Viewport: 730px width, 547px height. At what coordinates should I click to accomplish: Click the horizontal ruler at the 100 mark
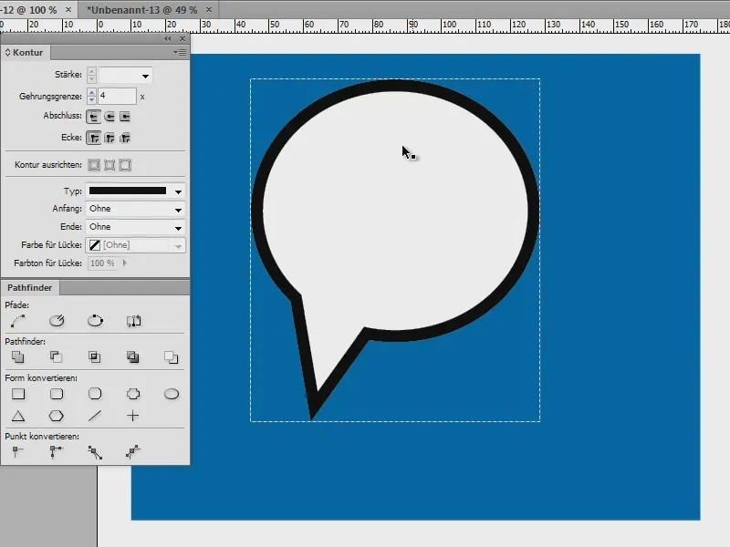point(448,25)
